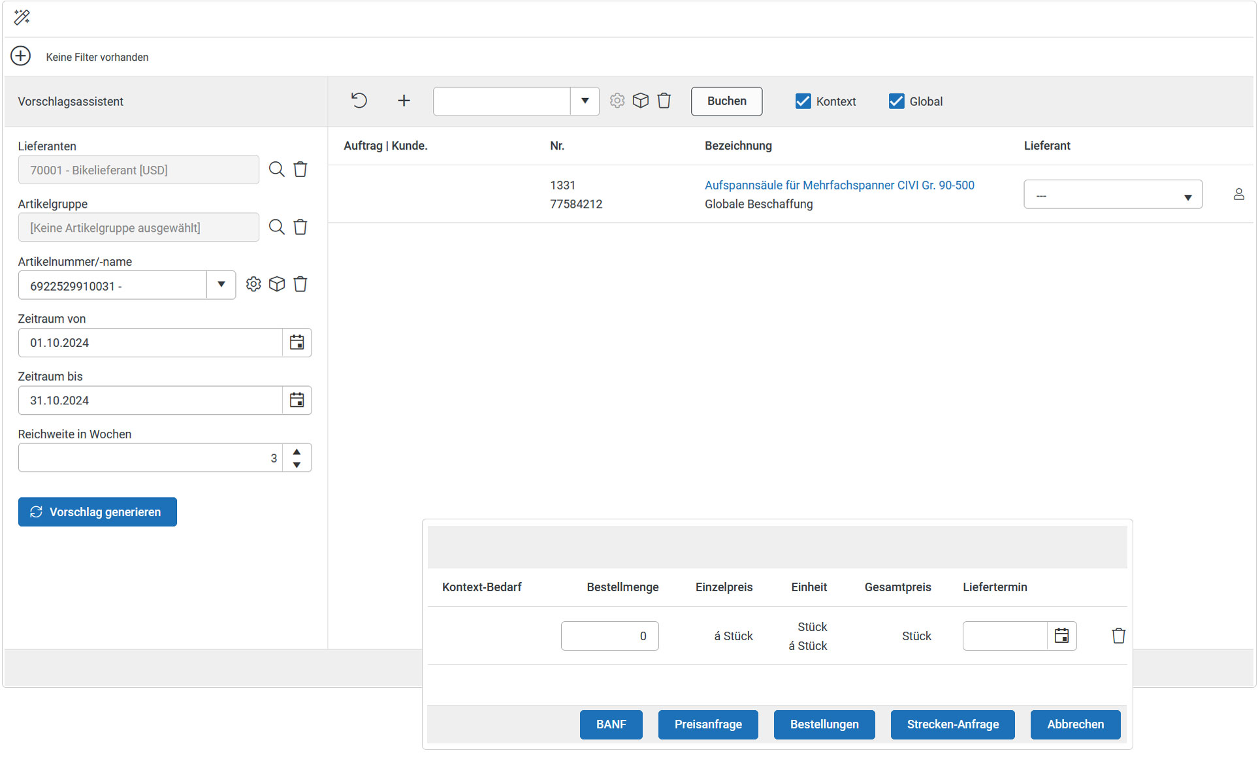The height and width of the screenshot is (763, 1258).
Task: Click the Bestellmenge input field
Action: click(609, 636)
